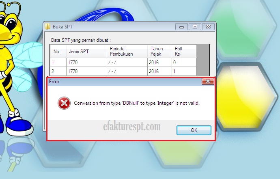Sort by the Jenis SPT column header
Image resolution: width=280 pixels, height=179 pixels.
point(86,51)
